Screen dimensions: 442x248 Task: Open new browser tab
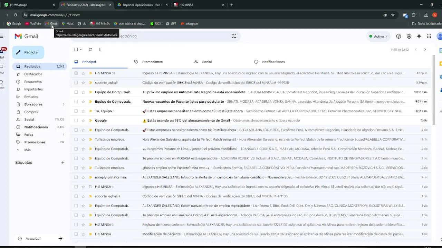tap(231, 5)
